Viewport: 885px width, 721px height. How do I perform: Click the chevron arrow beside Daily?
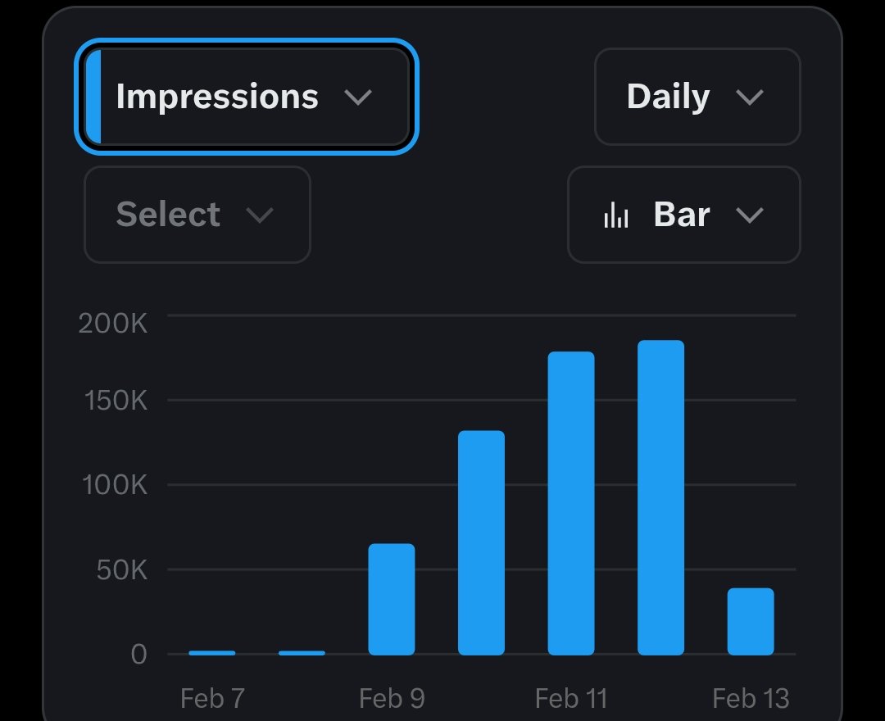[x=750, y=97]
